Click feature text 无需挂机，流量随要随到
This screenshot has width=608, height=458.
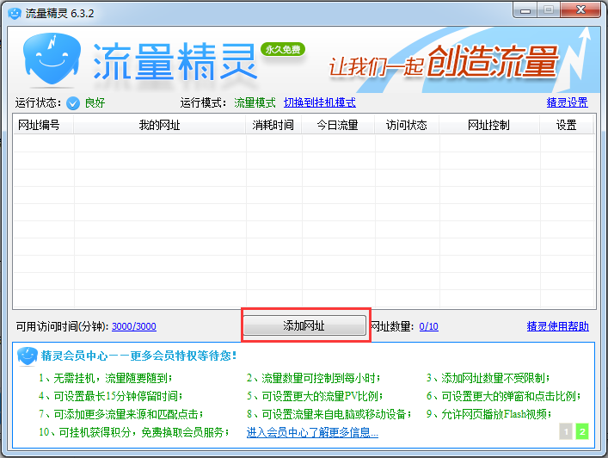111,378
